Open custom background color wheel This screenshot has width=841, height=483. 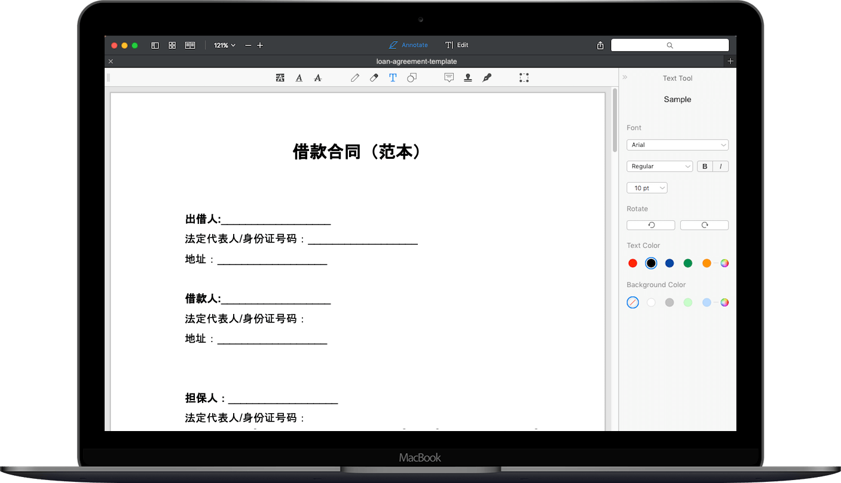click(x=724, y=303)
